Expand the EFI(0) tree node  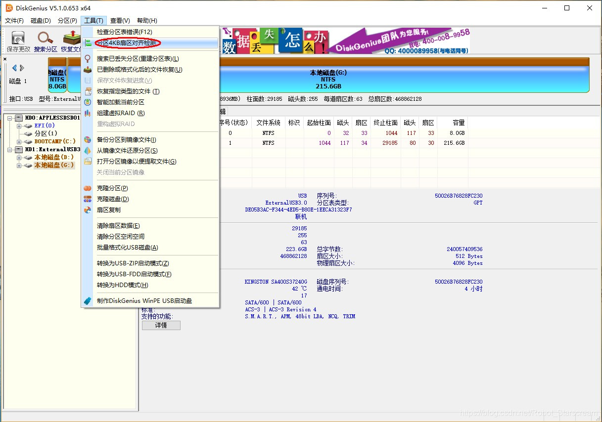point(19,126)
